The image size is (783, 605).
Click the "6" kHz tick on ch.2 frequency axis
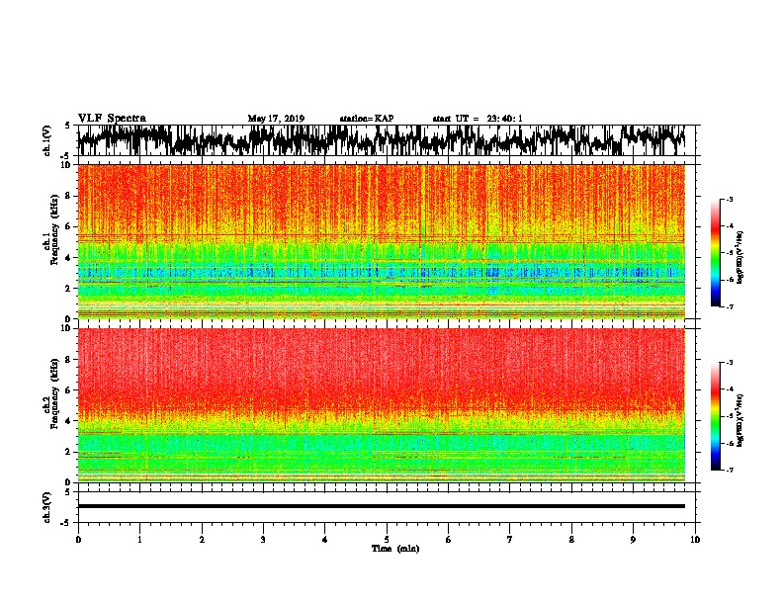pos(69,389)
